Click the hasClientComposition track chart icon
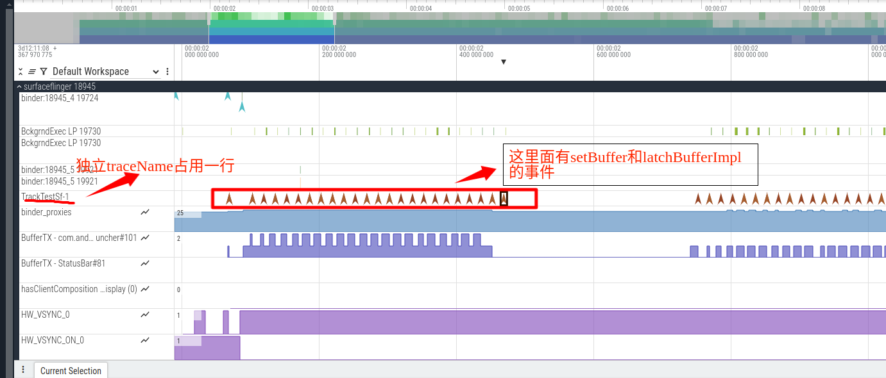 coord(145,289)
